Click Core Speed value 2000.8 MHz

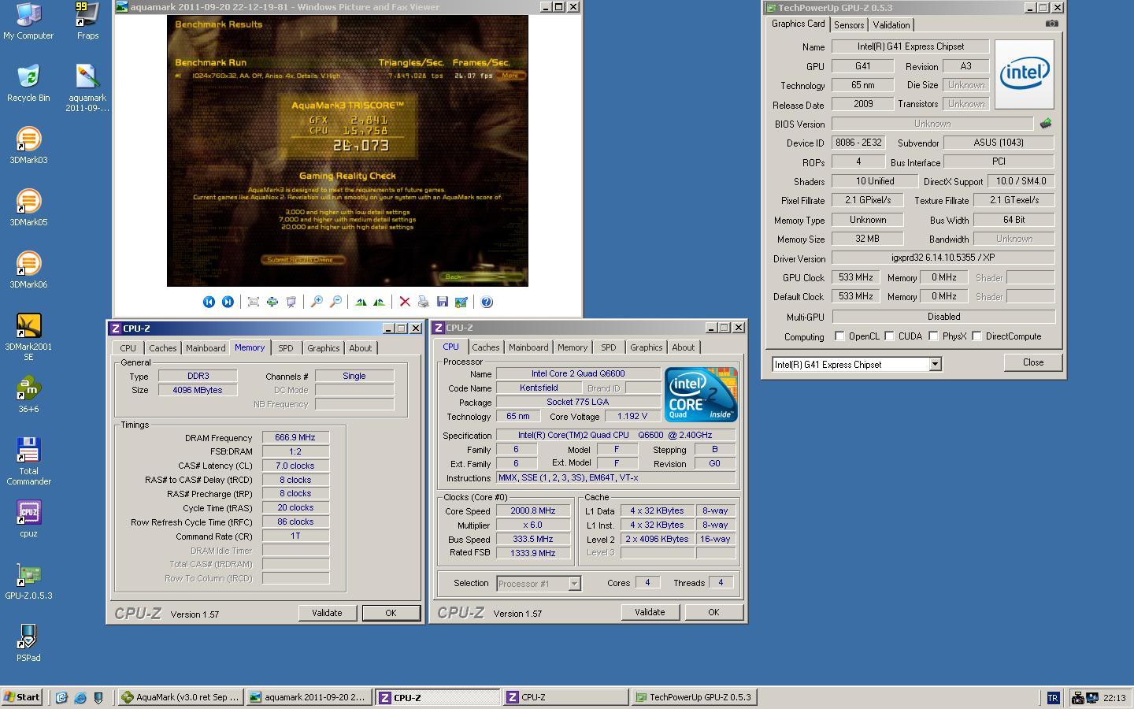(533, 510)
